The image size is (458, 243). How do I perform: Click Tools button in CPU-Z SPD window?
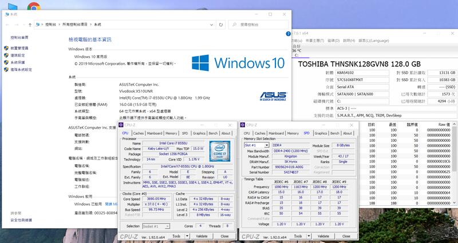pyautogui.click(x=298, y=236)
